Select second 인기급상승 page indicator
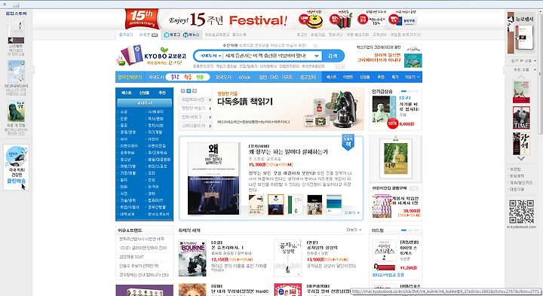This screenshot has height=296, width=543. [x=410, y=91]
